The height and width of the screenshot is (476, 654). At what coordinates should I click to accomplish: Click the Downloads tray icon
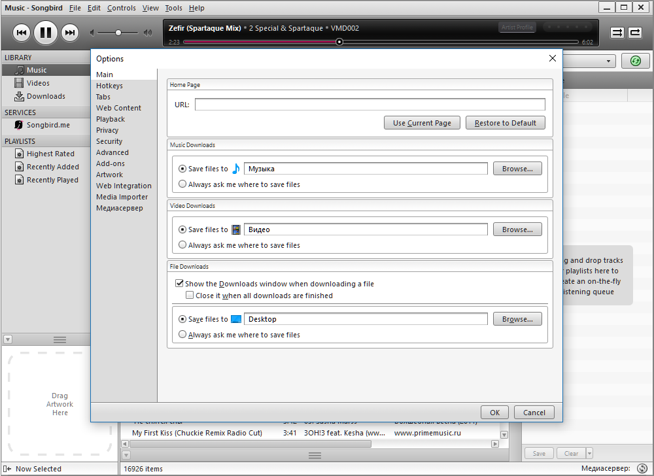click(x=19, y=96)
